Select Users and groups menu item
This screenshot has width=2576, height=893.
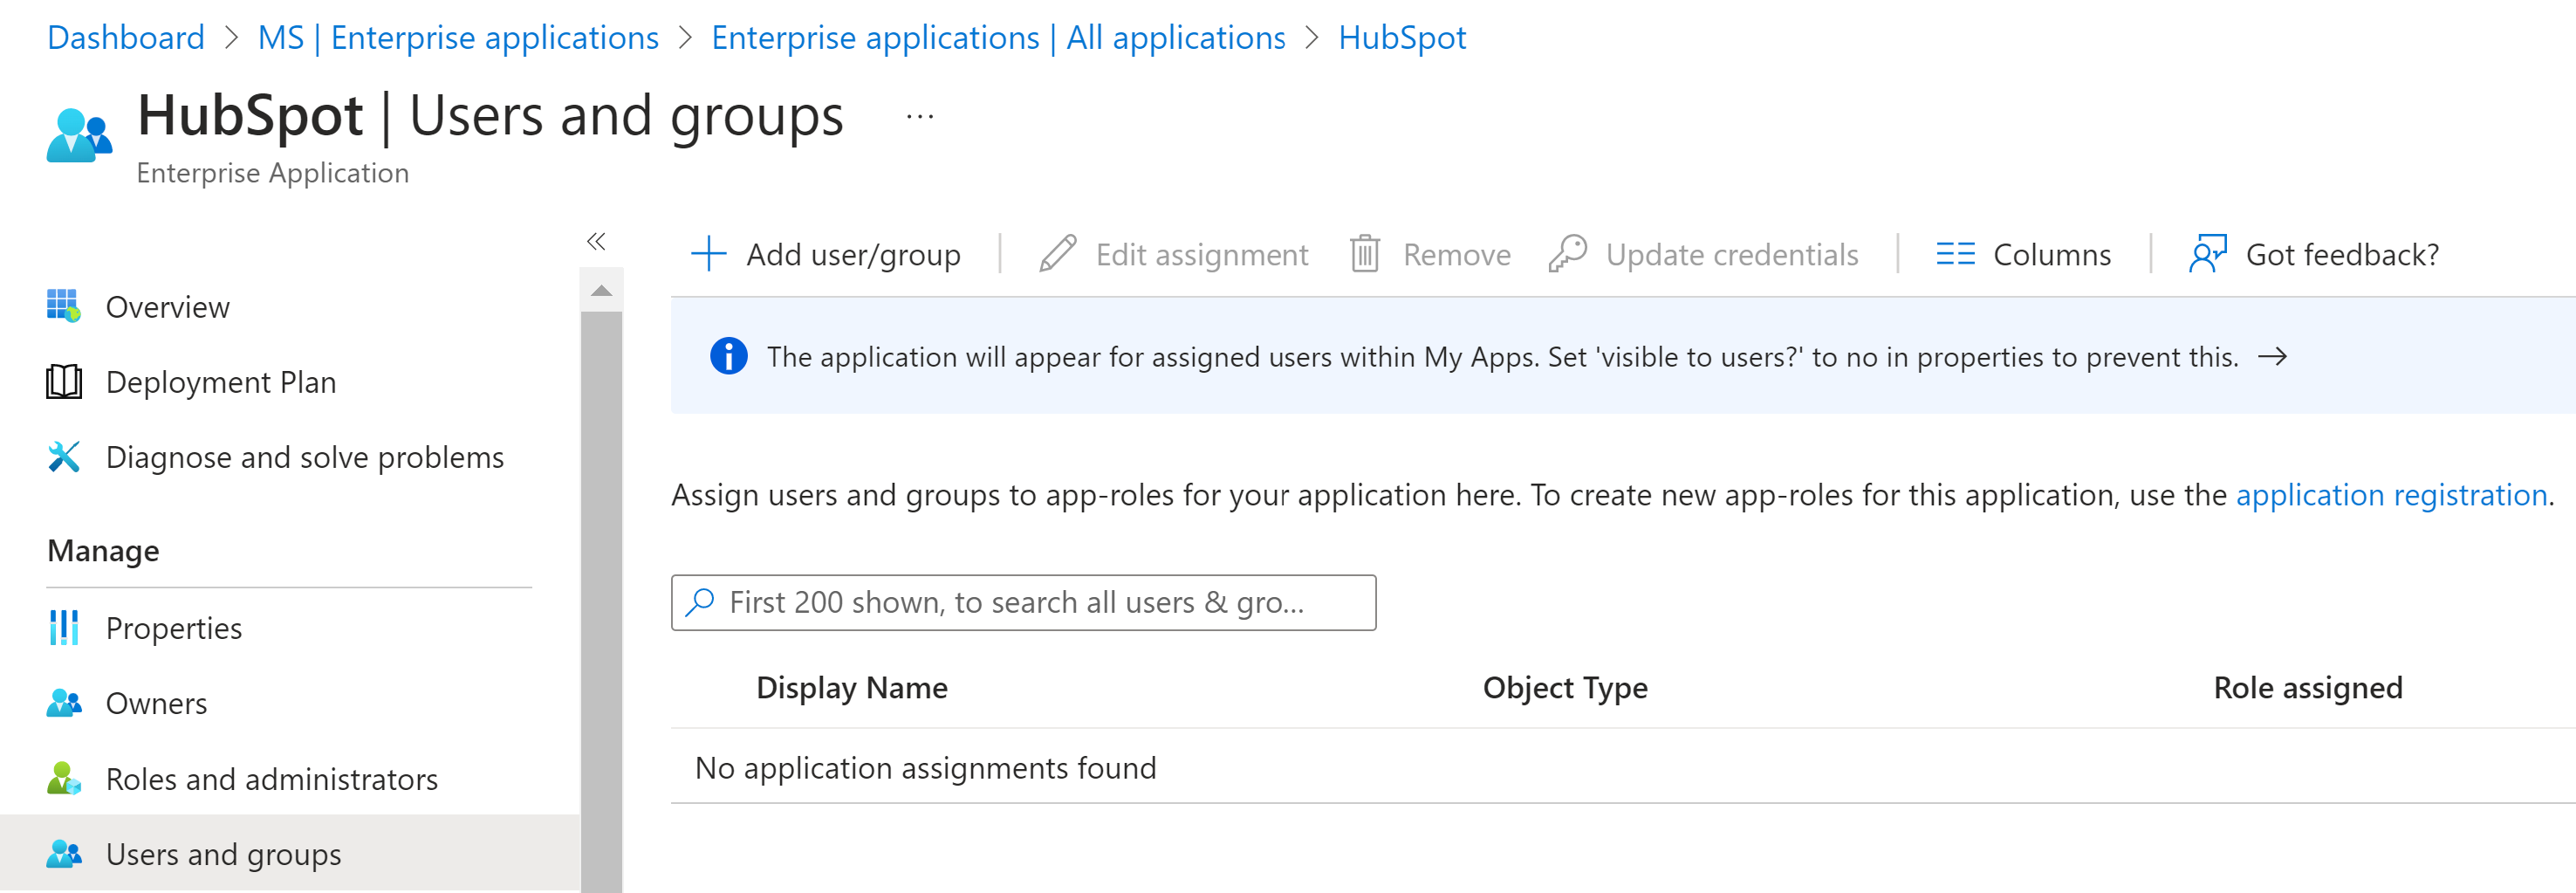tap(290, 853)
